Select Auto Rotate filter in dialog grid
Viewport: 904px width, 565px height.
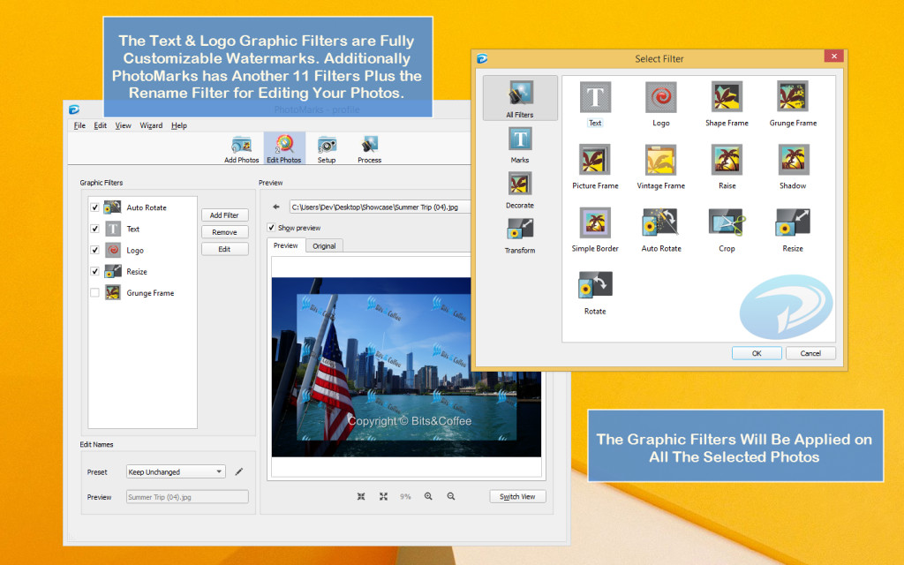click(x=660, y=230)
